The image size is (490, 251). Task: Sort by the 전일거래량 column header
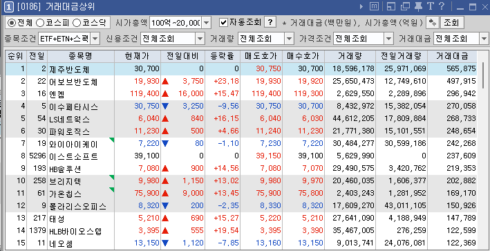click(x=402, y=56)
